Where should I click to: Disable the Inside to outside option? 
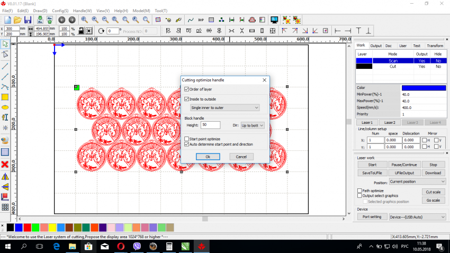click(x=186, y=99)
